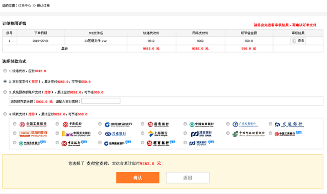Click the 快递代收价 column header
This screenshot has width=327, height=194.
click(x=151, y=33)
